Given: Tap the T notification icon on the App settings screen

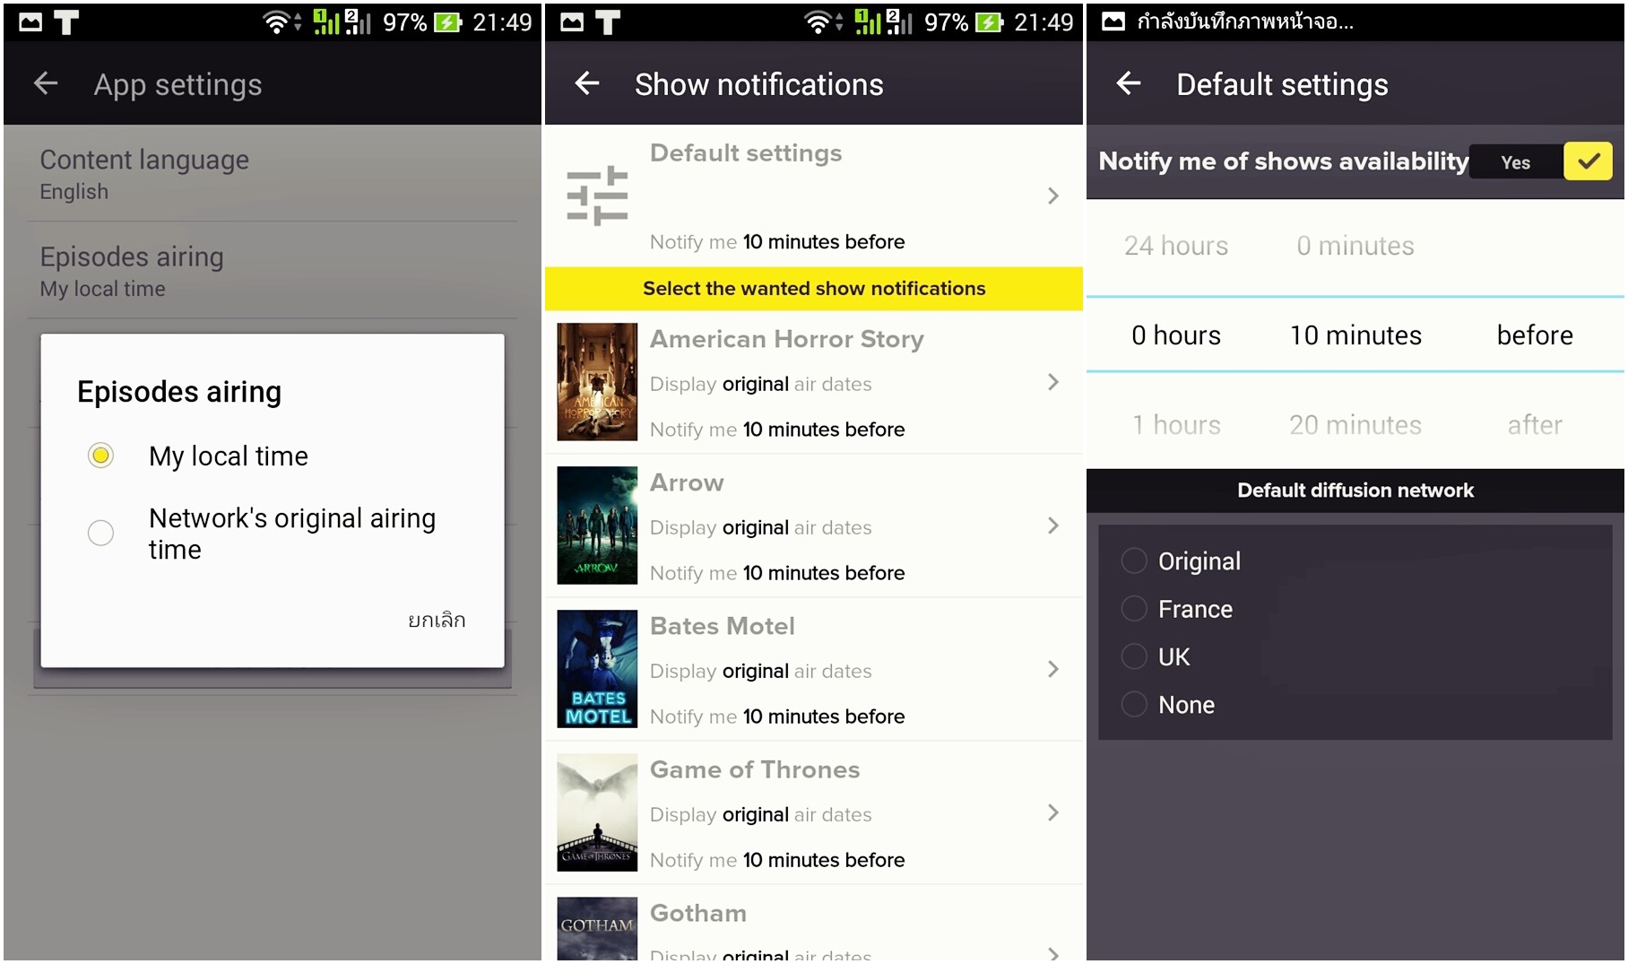Looking at the screenshot, I should click(x=66, y=22).
